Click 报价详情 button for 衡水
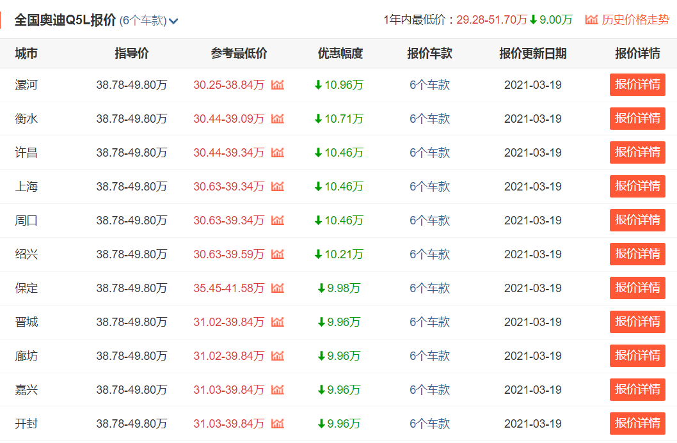 637,119
